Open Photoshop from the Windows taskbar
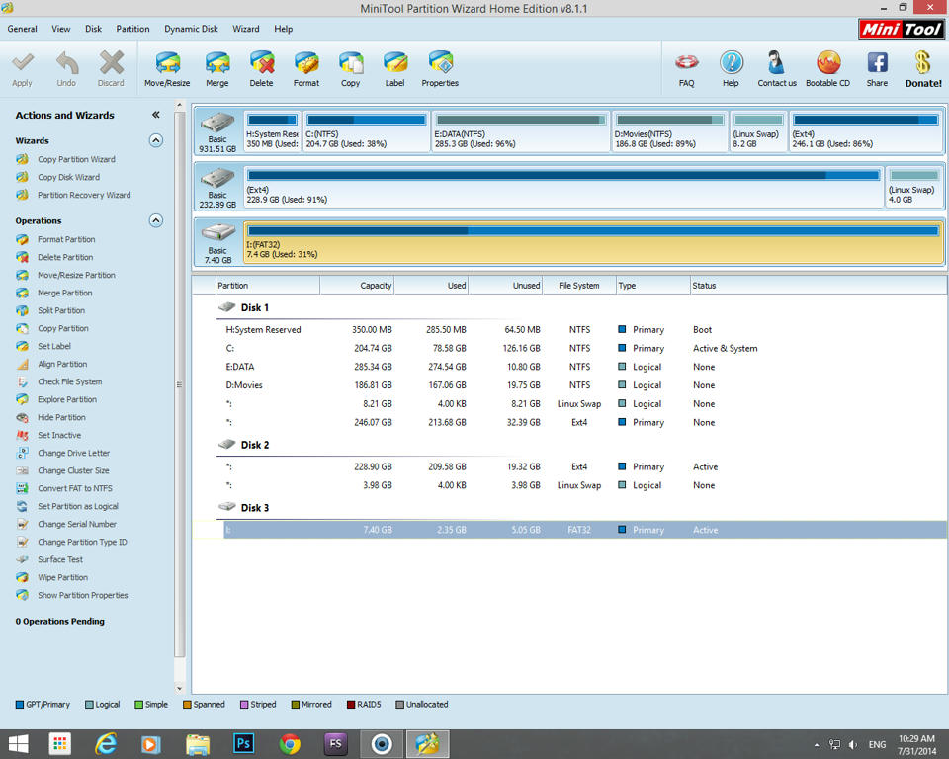949x759 pixels. click(243, 743)
